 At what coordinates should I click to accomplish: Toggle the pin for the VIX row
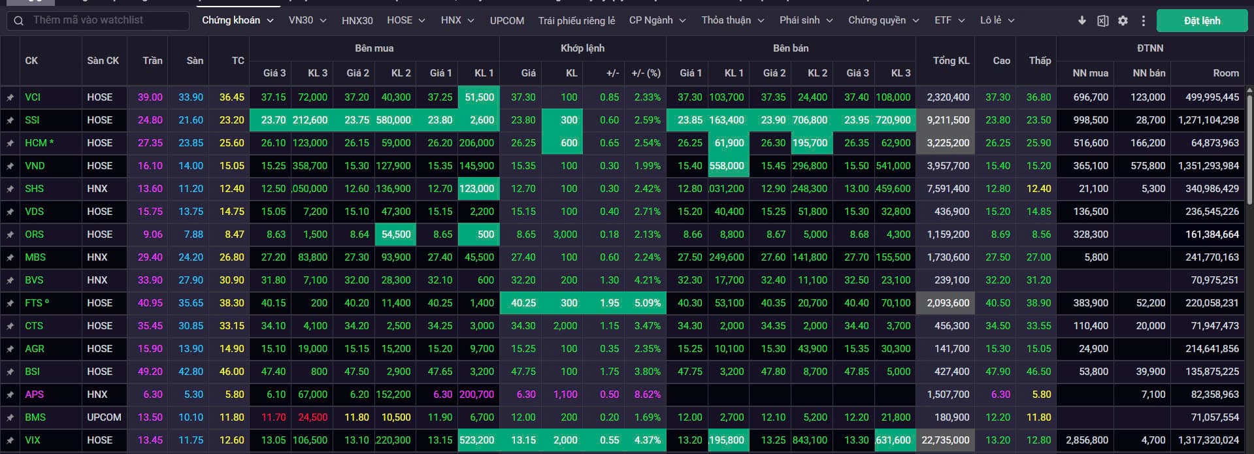point(10,440)
